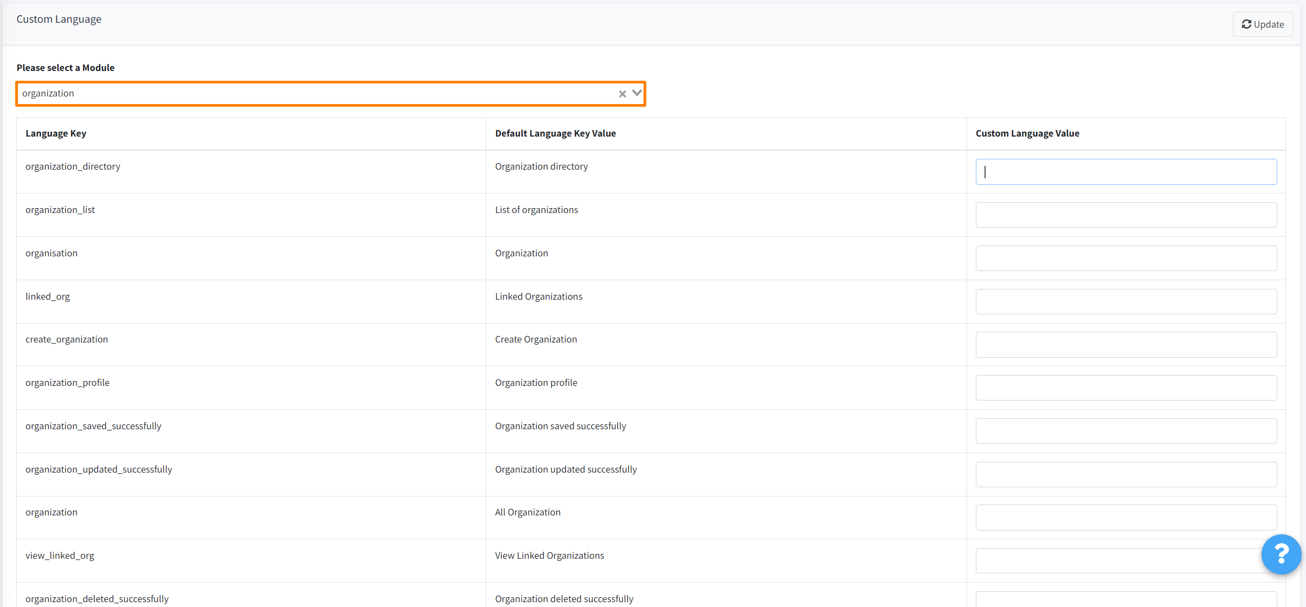Click the blue help question mark button
The height and width of the screenshot is (607, 1306).
tap(1281, 554)
